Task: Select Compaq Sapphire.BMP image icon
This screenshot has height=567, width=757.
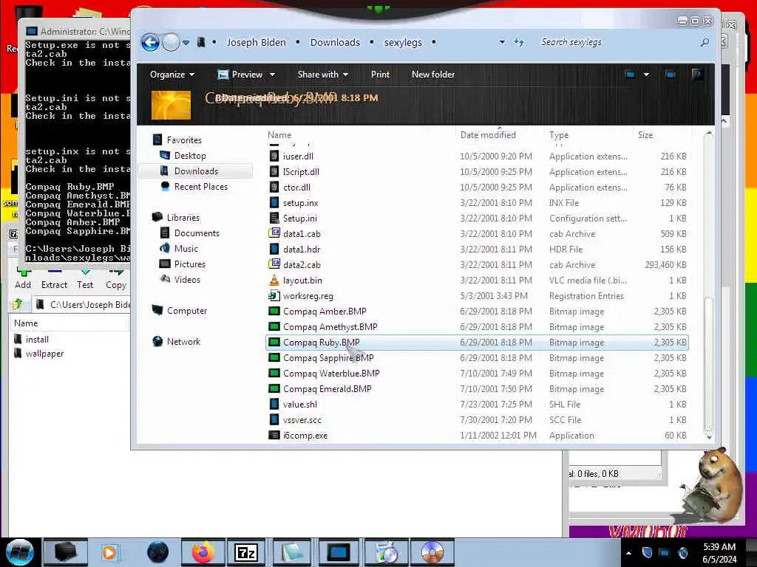Action: [274, 358]
